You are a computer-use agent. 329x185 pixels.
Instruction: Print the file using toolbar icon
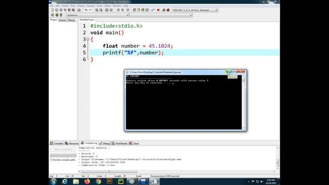tap(79, 10)
